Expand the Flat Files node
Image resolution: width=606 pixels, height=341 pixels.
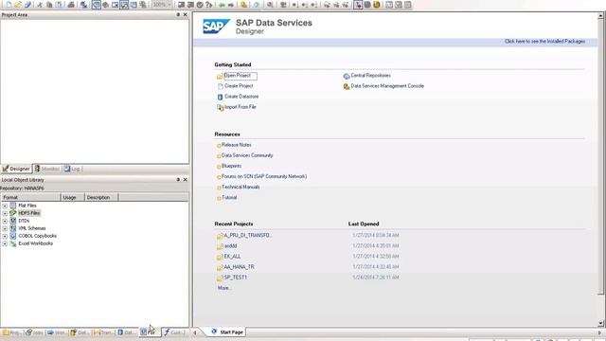(5, 206)
